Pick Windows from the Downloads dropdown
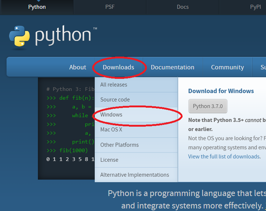 point(111,115)
